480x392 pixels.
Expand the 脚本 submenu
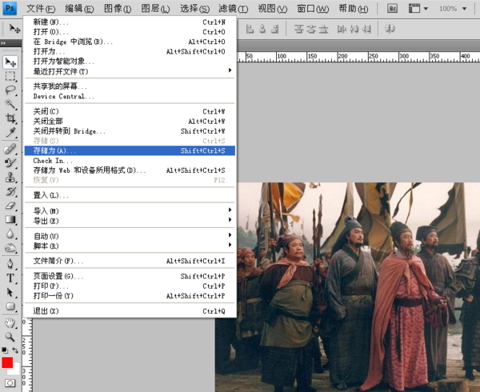click(130, 246)
